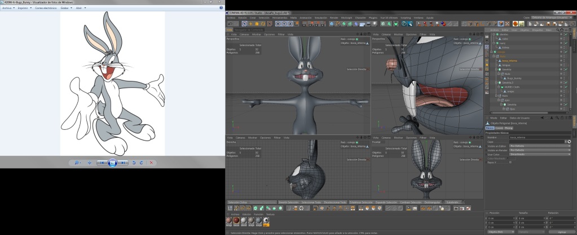Add a camera object icon
Screen dimensions: 577x235
(x=368, y=24)
